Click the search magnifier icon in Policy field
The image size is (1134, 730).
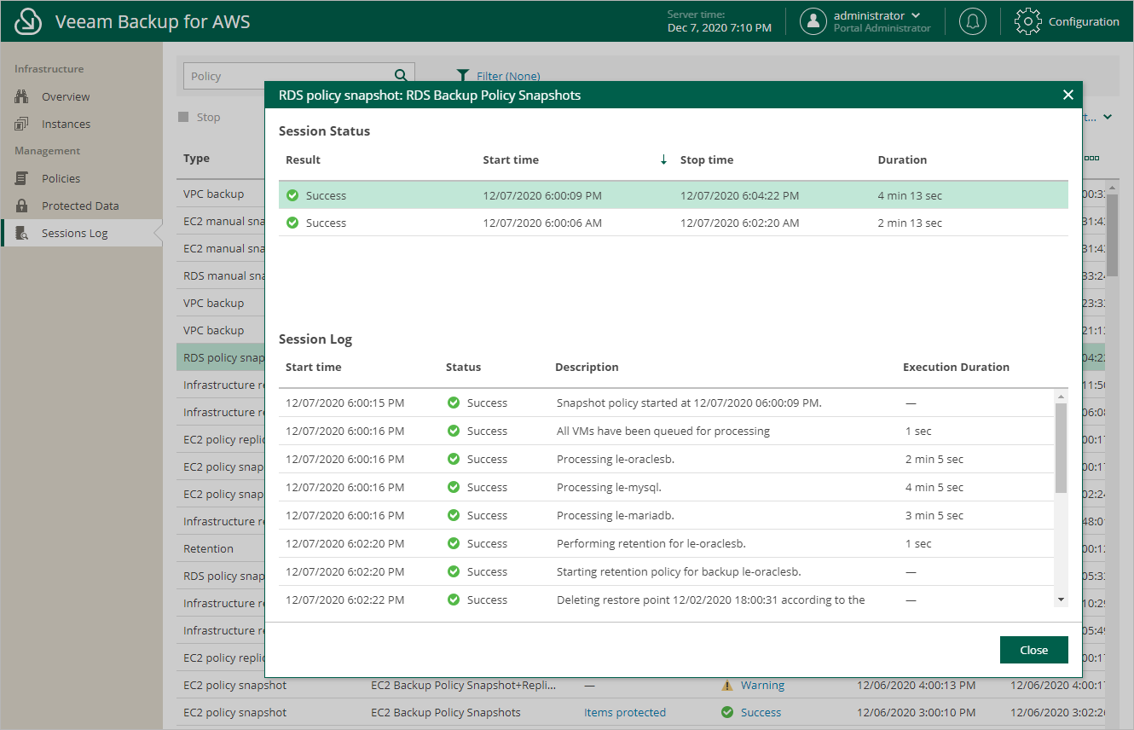(401, 75)
